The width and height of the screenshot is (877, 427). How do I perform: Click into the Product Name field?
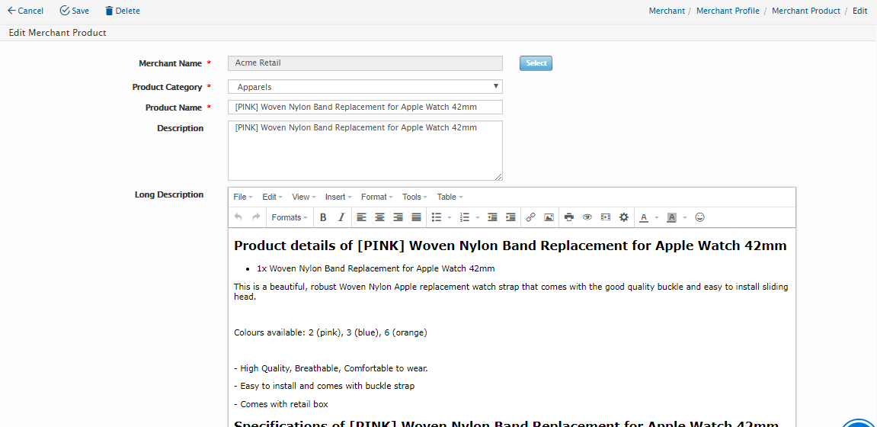(365, 108)
